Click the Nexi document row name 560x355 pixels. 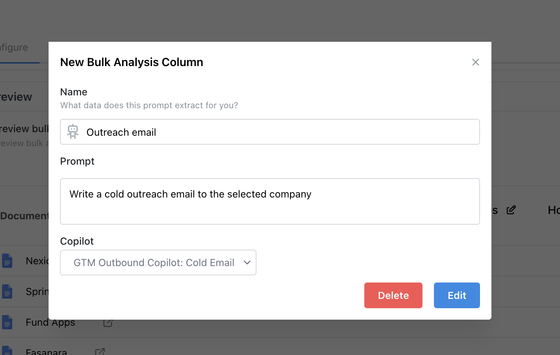click(x=37, y=261)
